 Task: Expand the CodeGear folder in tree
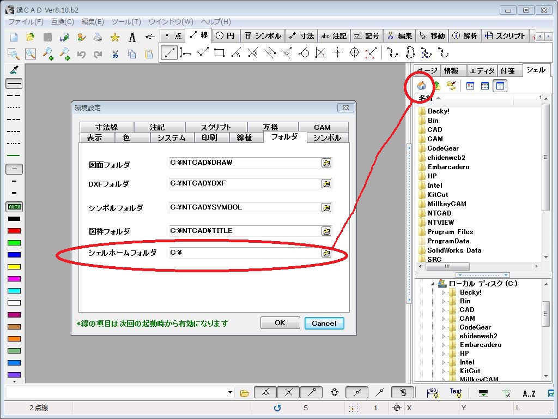coord(443,327)
